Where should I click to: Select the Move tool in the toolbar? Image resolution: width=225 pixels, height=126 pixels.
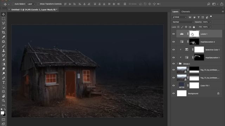click(x=4, y=14)
